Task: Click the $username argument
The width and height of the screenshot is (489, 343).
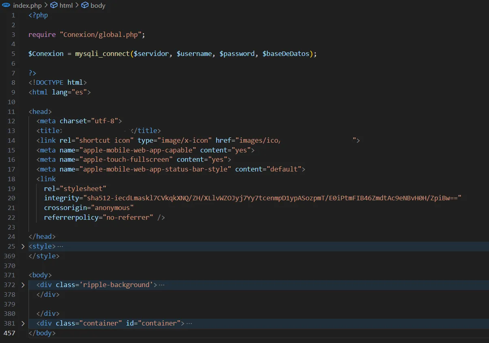Action: tap(194, 54)
